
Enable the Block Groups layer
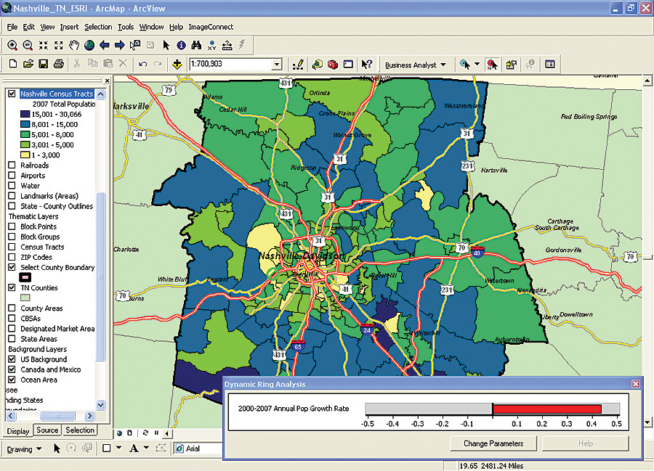[x=12, y=237]
